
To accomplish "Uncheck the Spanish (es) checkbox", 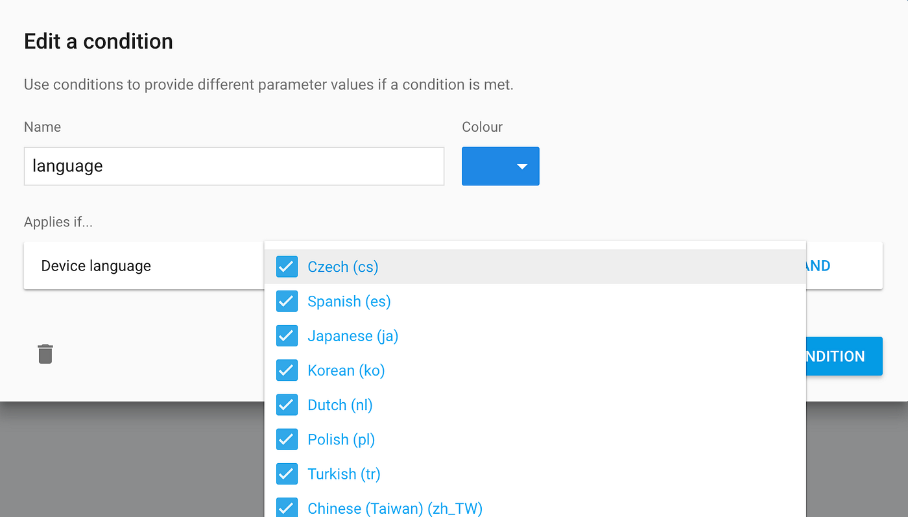I will tap(287, 301).
